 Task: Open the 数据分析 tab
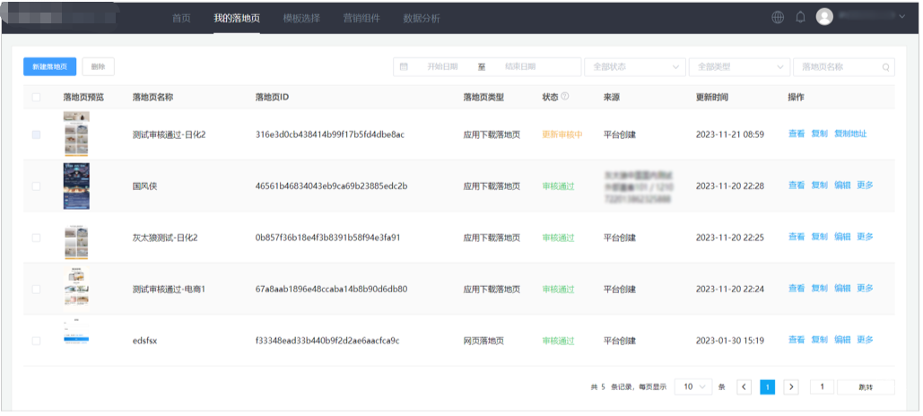[x=422, y=18]
